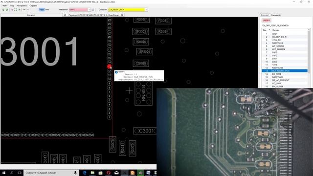Select pin 7 LAD3 row
The width and height of the screenshot is (313, 176).
tap(285, 52)
